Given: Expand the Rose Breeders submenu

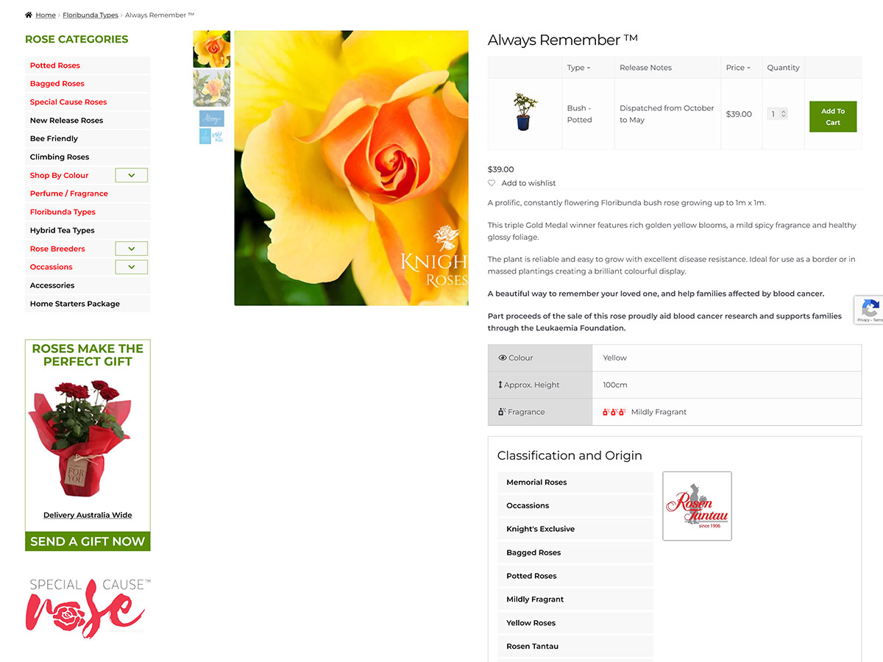Looking at the screenshot, I should (x=132, y=249).
